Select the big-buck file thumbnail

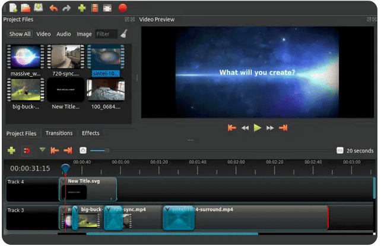point(26,90)
